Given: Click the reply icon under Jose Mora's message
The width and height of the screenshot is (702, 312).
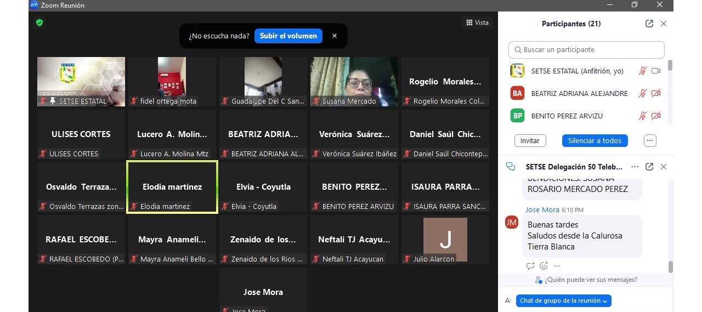Looking at the screenshot, I should point(530,266).
